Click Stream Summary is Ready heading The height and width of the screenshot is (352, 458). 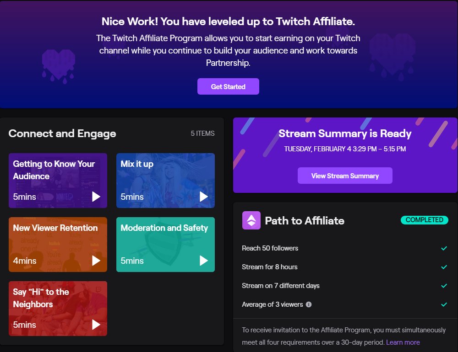(345, 133)
